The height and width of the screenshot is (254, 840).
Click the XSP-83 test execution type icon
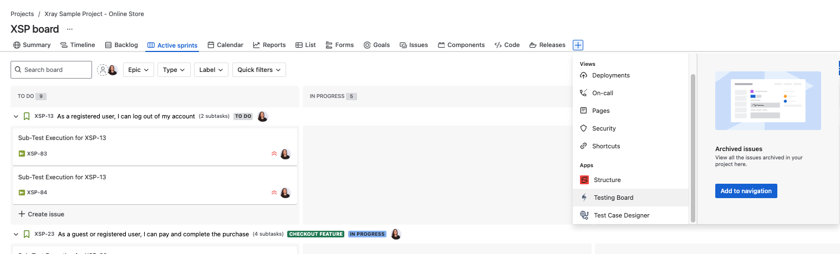(x=22, y=154)
